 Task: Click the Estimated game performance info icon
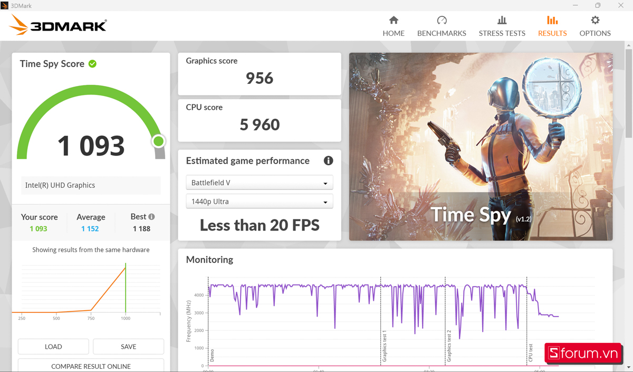328,161
